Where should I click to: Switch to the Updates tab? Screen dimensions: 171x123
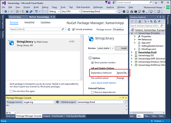(x=46, y=22)
